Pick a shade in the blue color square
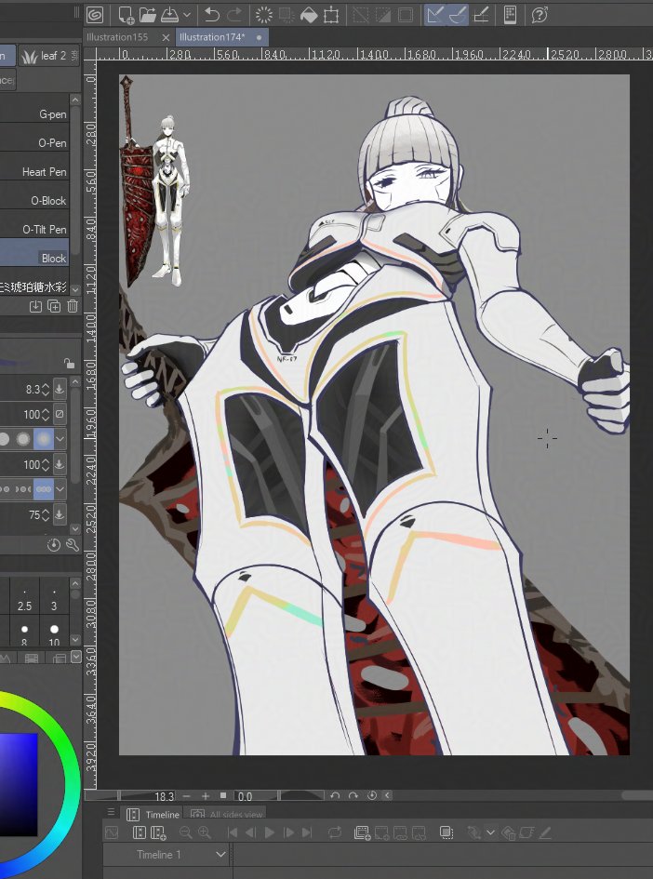653x879 pixels. (x=19, y=784)
